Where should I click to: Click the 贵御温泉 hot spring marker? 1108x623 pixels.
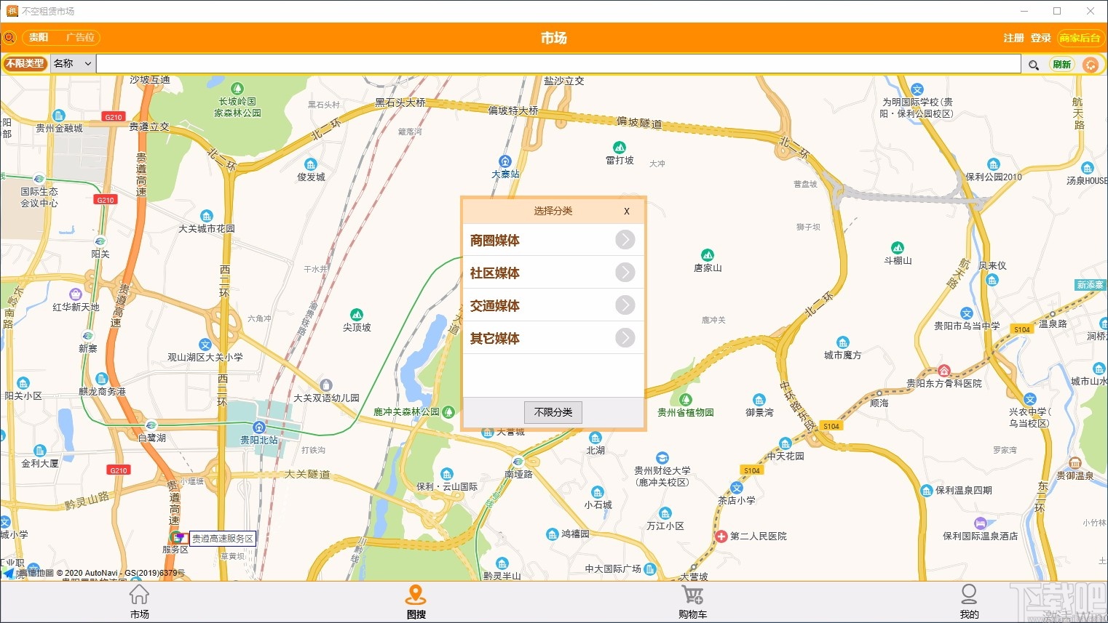(x=1075, y=463)
